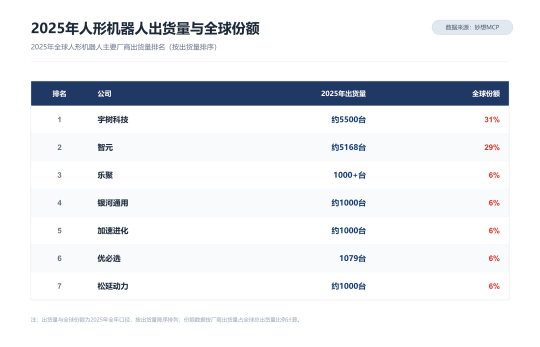Click the footnote starting with 注：出货量与全球份额
Screen dimensions: 540x347
coord(166,320)
